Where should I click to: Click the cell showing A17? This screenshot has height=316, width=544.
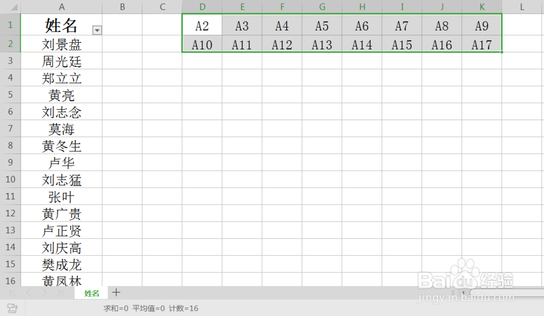pyautogui.click(x=481, y=44)
